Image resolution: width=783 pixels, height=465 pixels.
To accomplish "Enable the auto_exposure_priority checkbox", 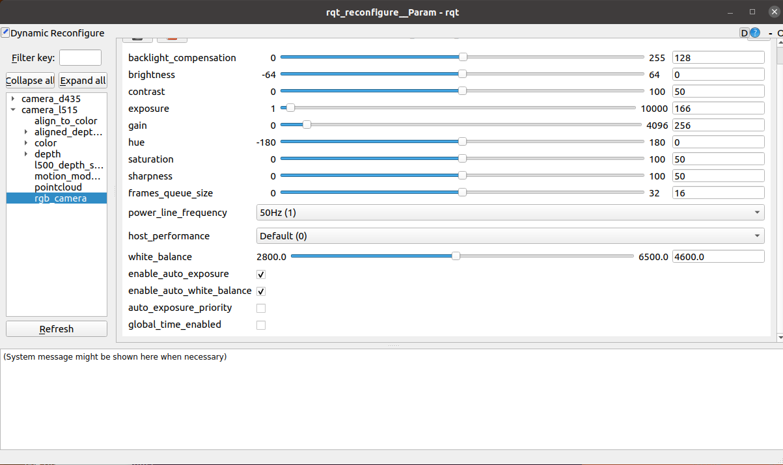I will point(260,308).
